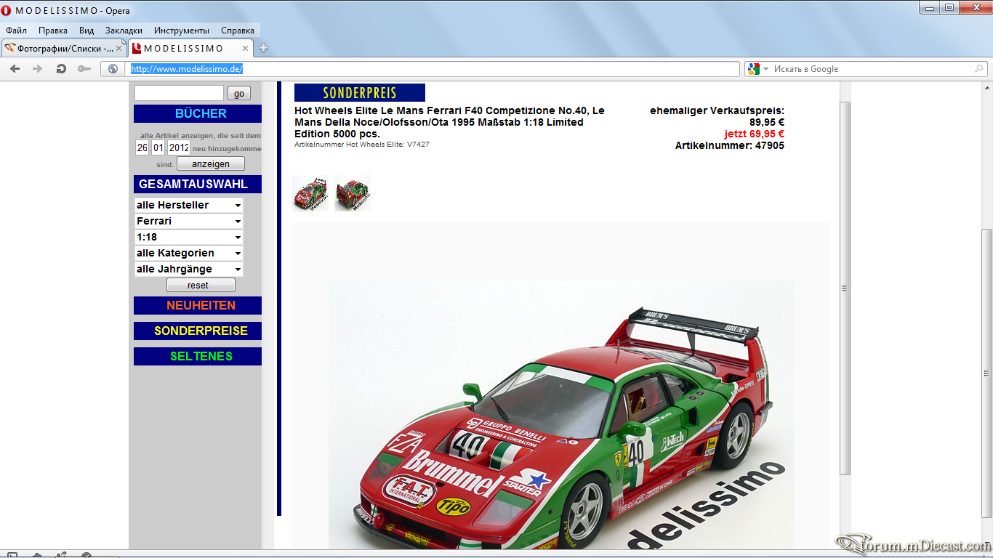
Task: Click the password wand key icon
Action: [x=84, y=69]
